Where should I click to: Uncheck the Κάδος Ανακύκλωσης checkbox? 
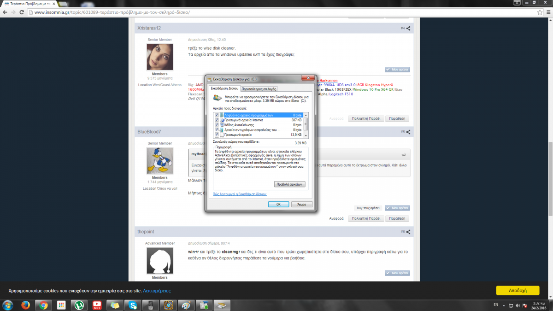click(x=217, y=125)
